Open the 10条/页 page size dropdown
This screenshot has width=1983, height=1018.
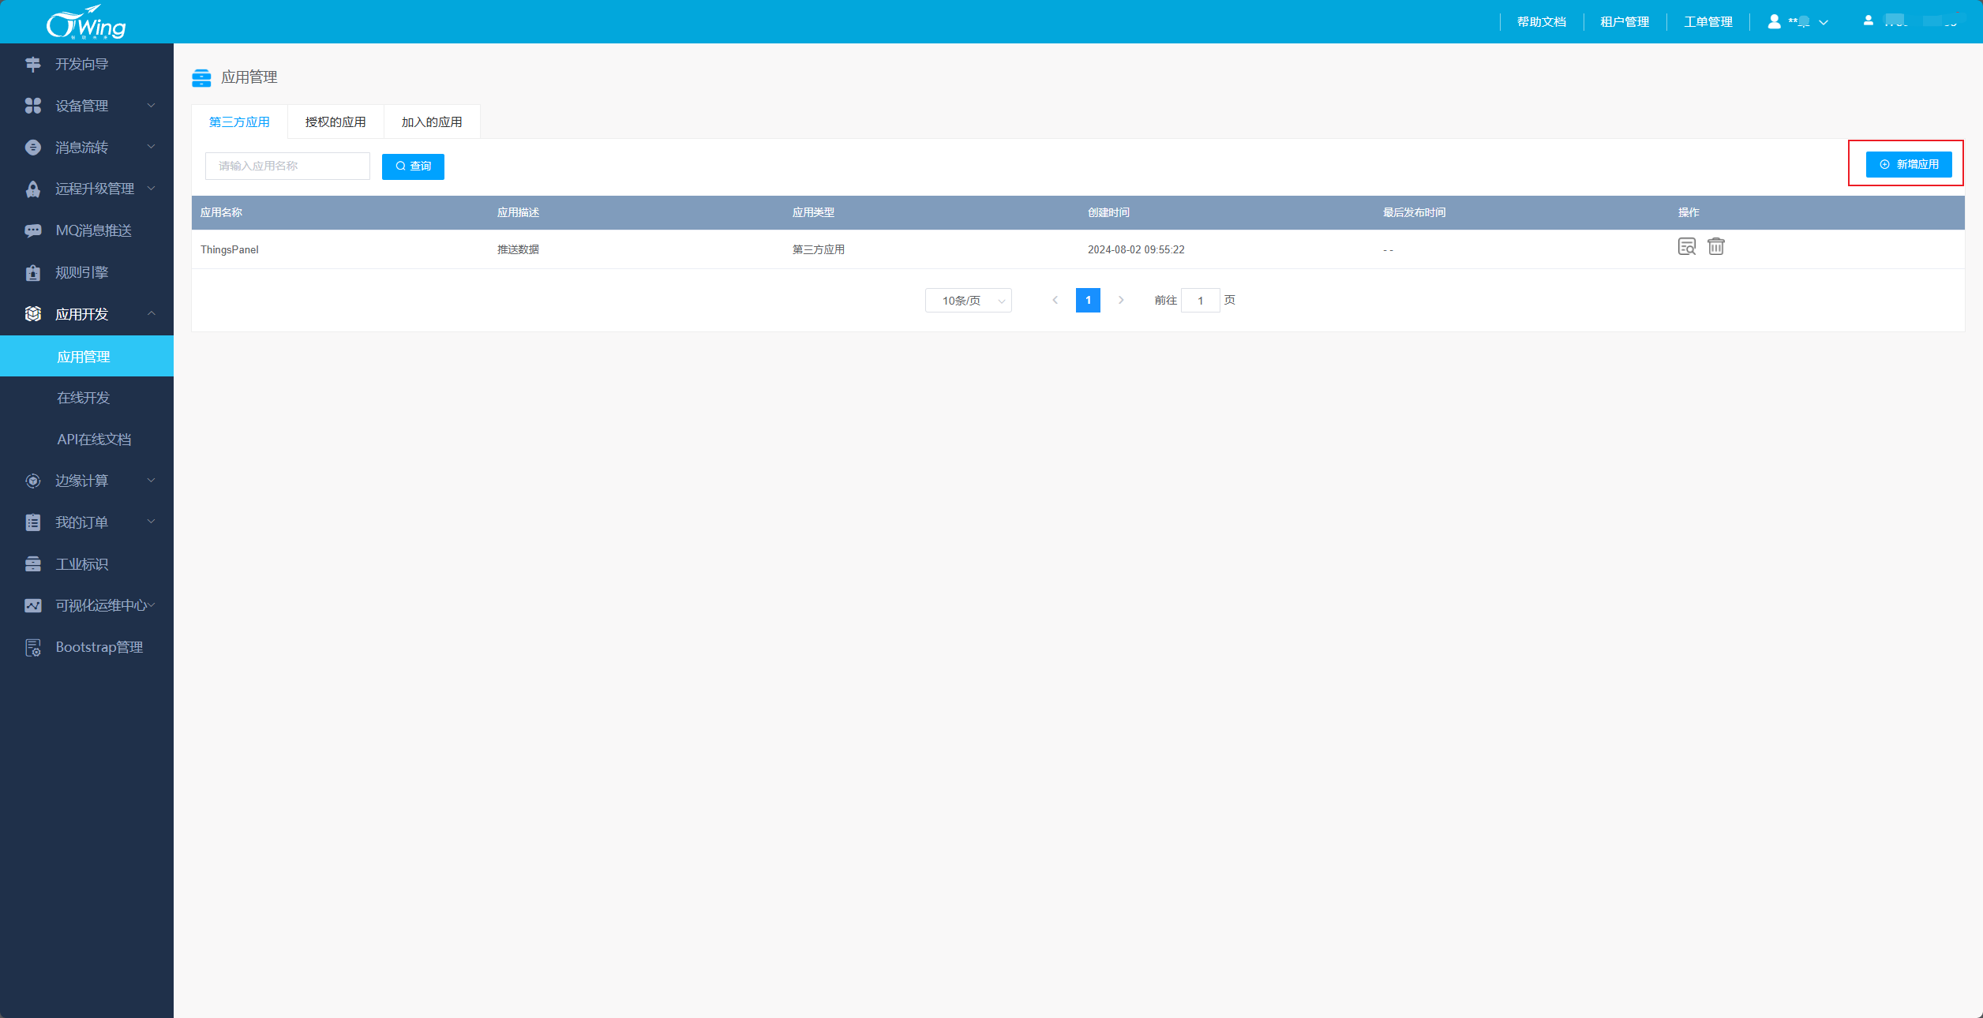[968, 301]
